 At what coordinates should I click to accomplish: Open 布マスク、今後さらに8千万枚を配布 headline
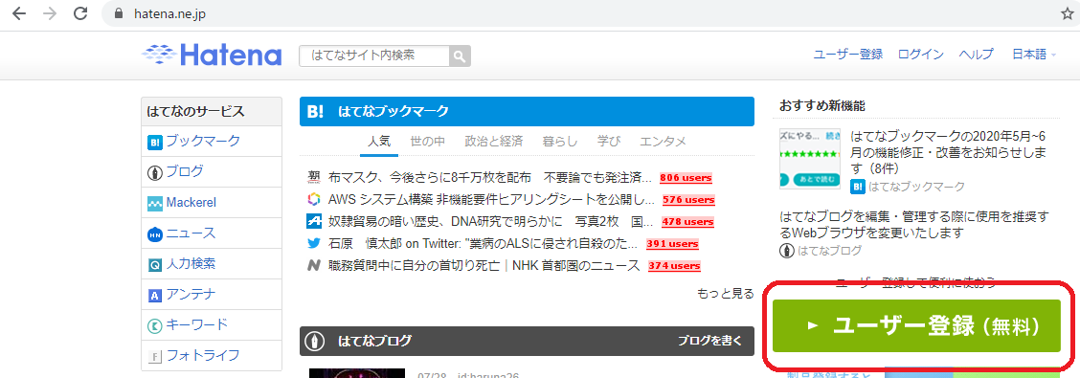[490, 178]
